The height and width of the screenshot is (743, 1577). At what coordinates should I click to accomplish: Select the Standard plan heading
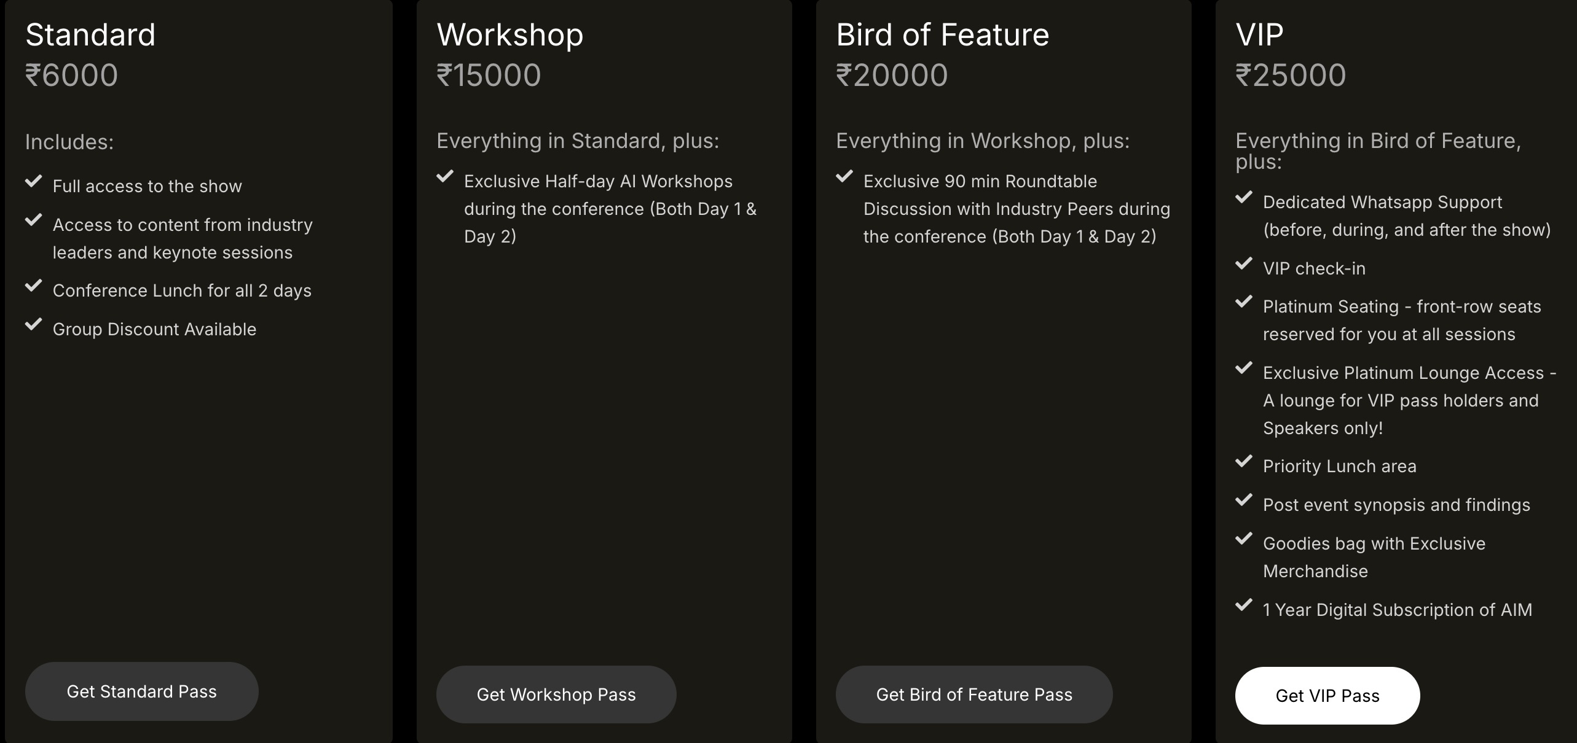point(90,35)
